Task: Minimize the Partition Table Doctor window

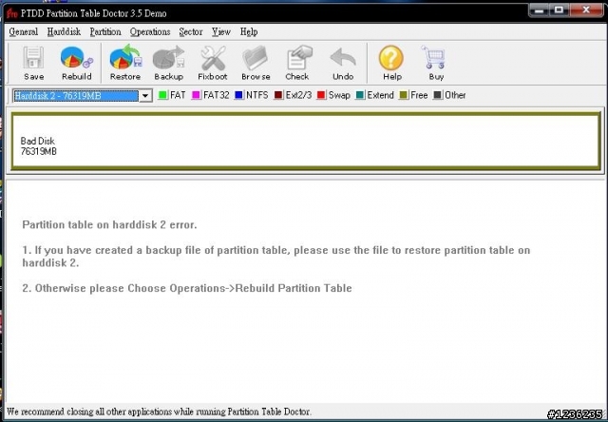Action: [x=539, y=10]
